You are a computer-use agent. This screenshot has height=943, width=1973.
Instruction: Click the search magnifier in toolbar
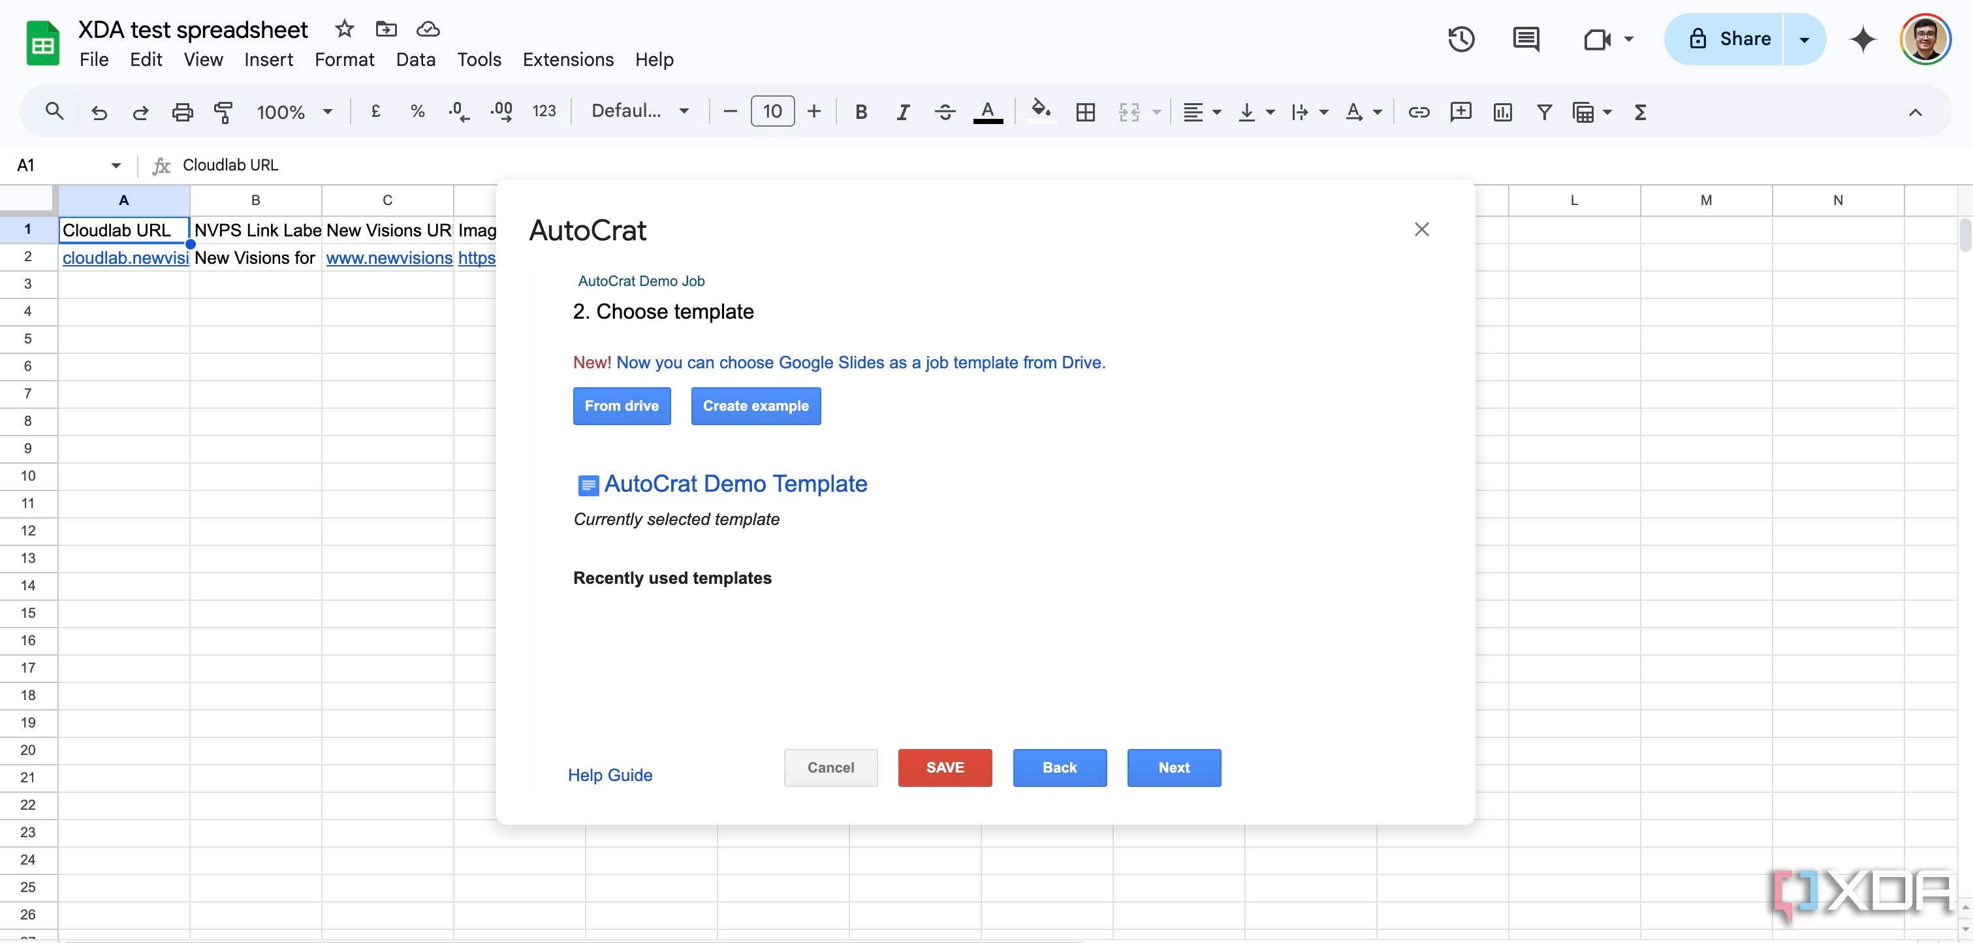(x=54, y=112)
